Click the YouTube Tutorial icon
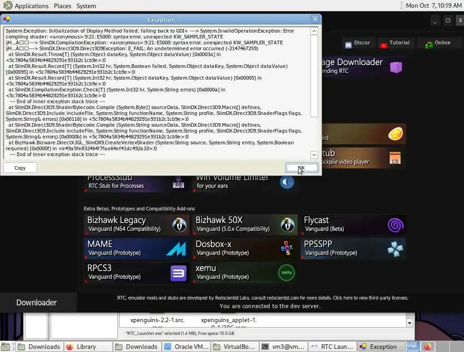This screenshot has height=352, width=464. (x=383, y=45)
